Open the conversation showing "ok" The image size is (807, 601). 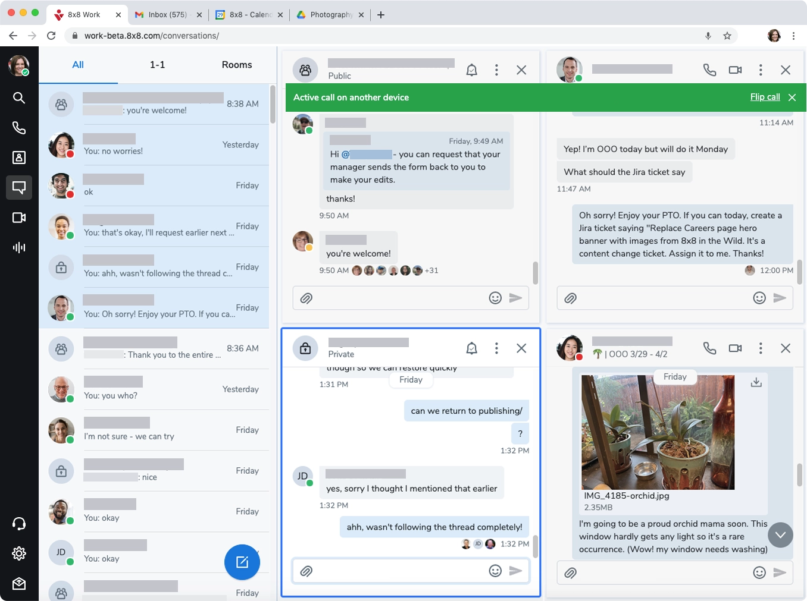pyautogui.click(x=154, y=185)
